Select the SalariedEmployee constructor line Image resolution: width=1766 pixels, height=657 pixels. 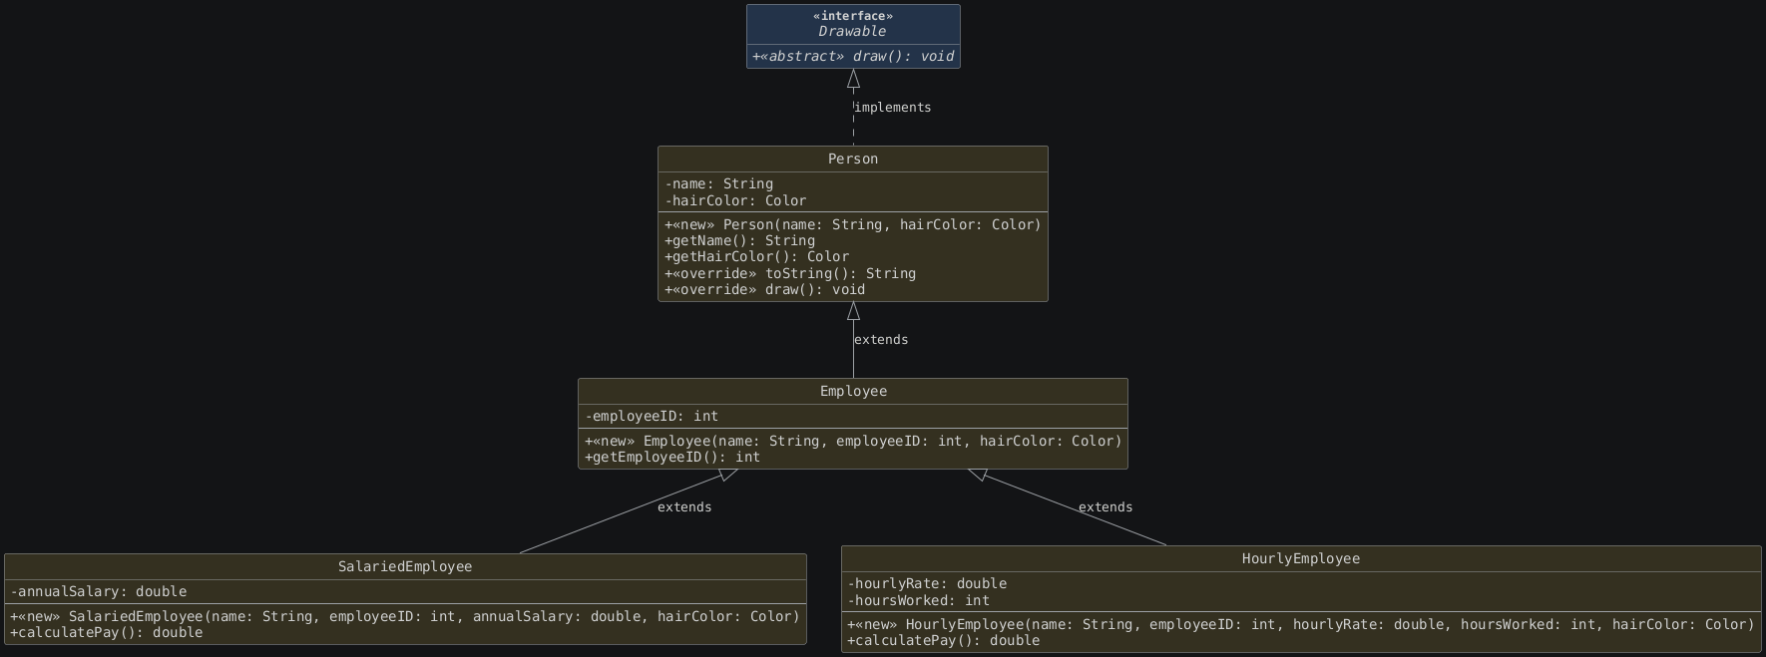click(405, 617)
